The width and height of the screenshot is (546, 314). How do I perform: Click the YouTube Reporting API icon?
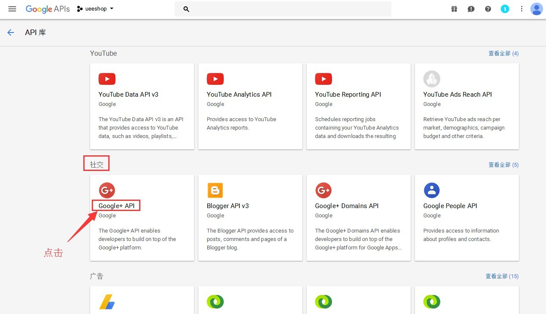point(324,79)
